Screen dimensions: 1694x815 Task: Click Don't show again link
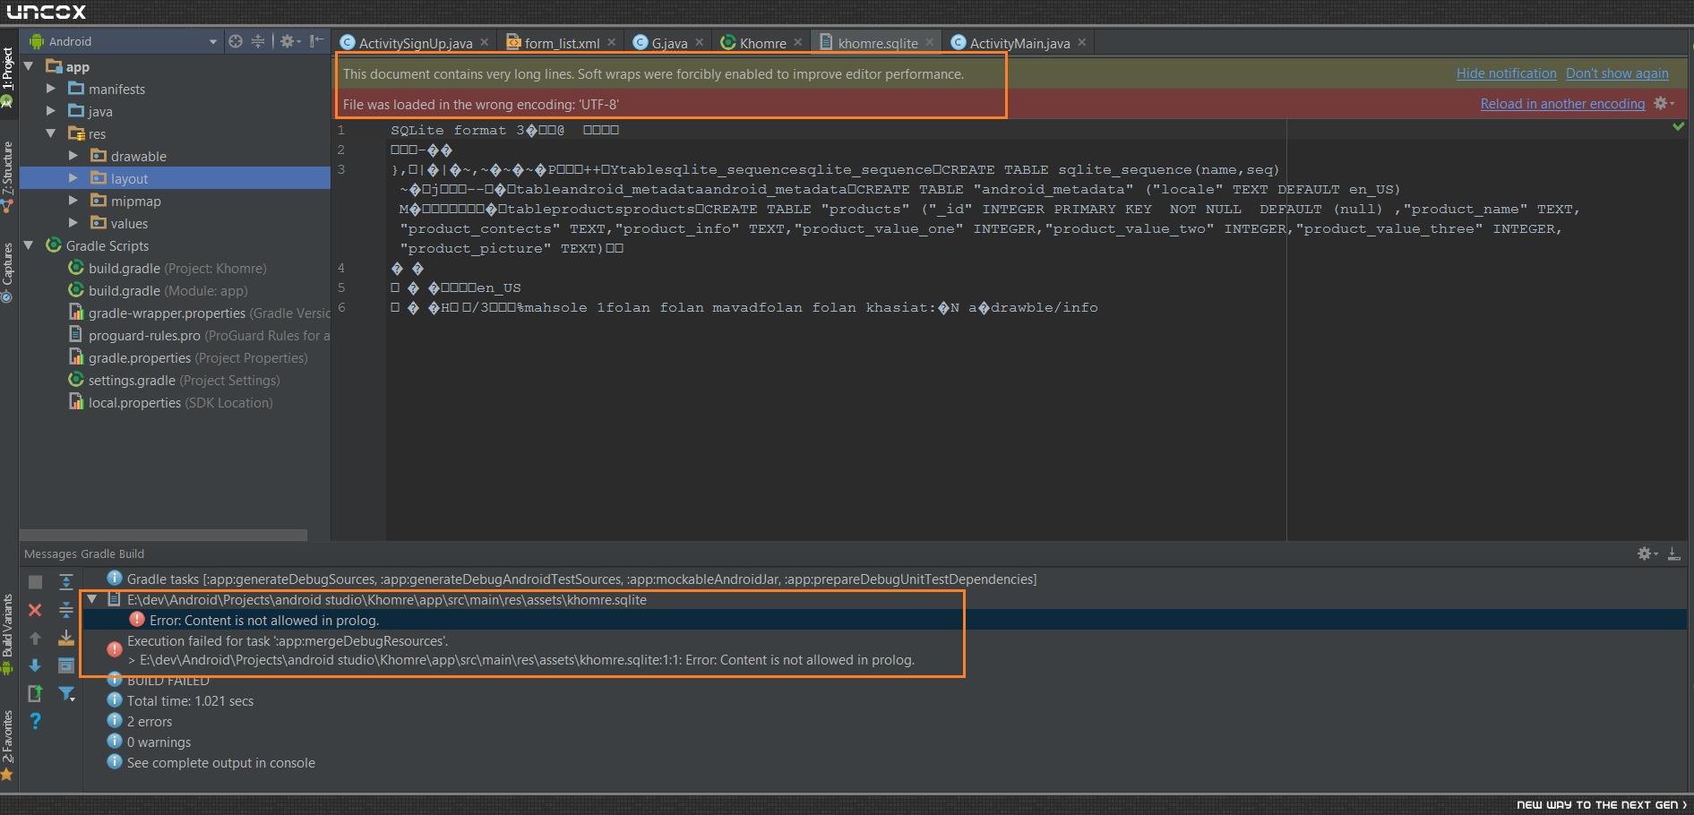pyautogui.click(x=1617, y=73)
